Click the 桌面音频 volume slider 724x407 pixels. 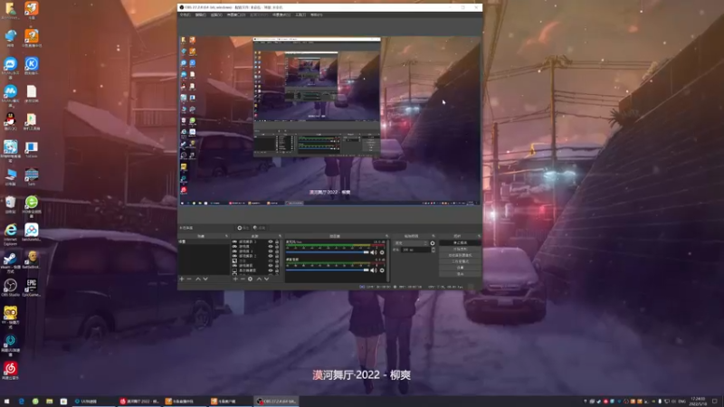pos(328,270)
